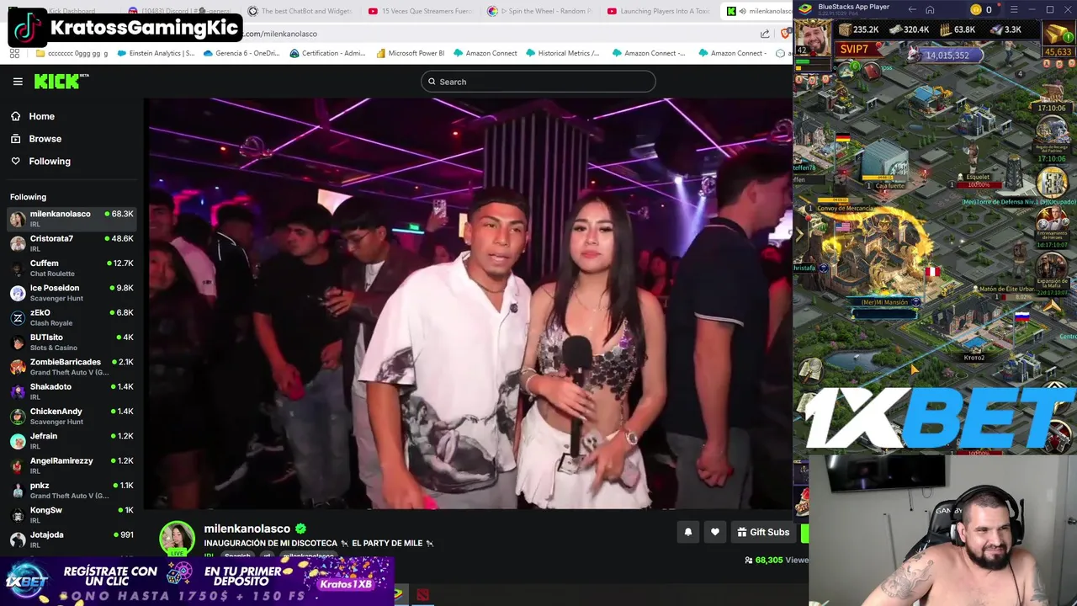Open Browse in Kick sidebar
Screen dimensions: 1077x606
[45, 139]
